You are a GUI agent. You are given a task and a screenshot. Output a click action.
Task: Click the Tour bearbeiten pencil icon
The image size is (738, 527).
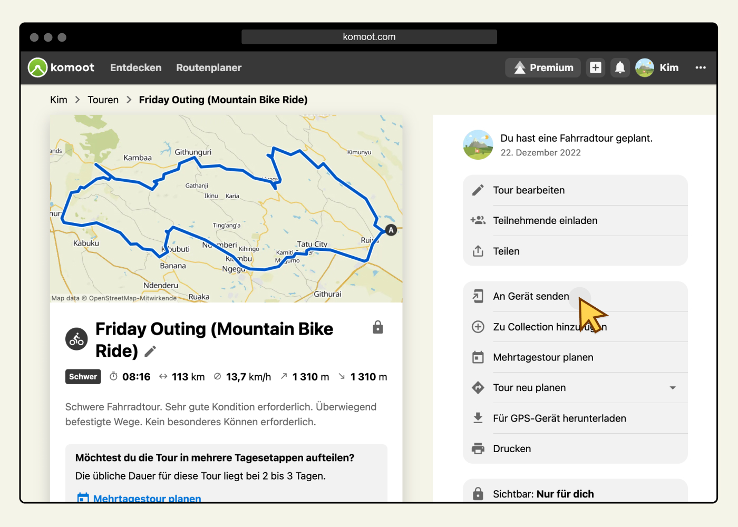pos(478,190)
